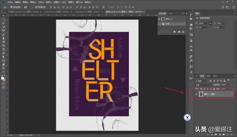Collapse the History panel with double arrows
The width and height of the screenshot is (237, 137).
[183, 14]
